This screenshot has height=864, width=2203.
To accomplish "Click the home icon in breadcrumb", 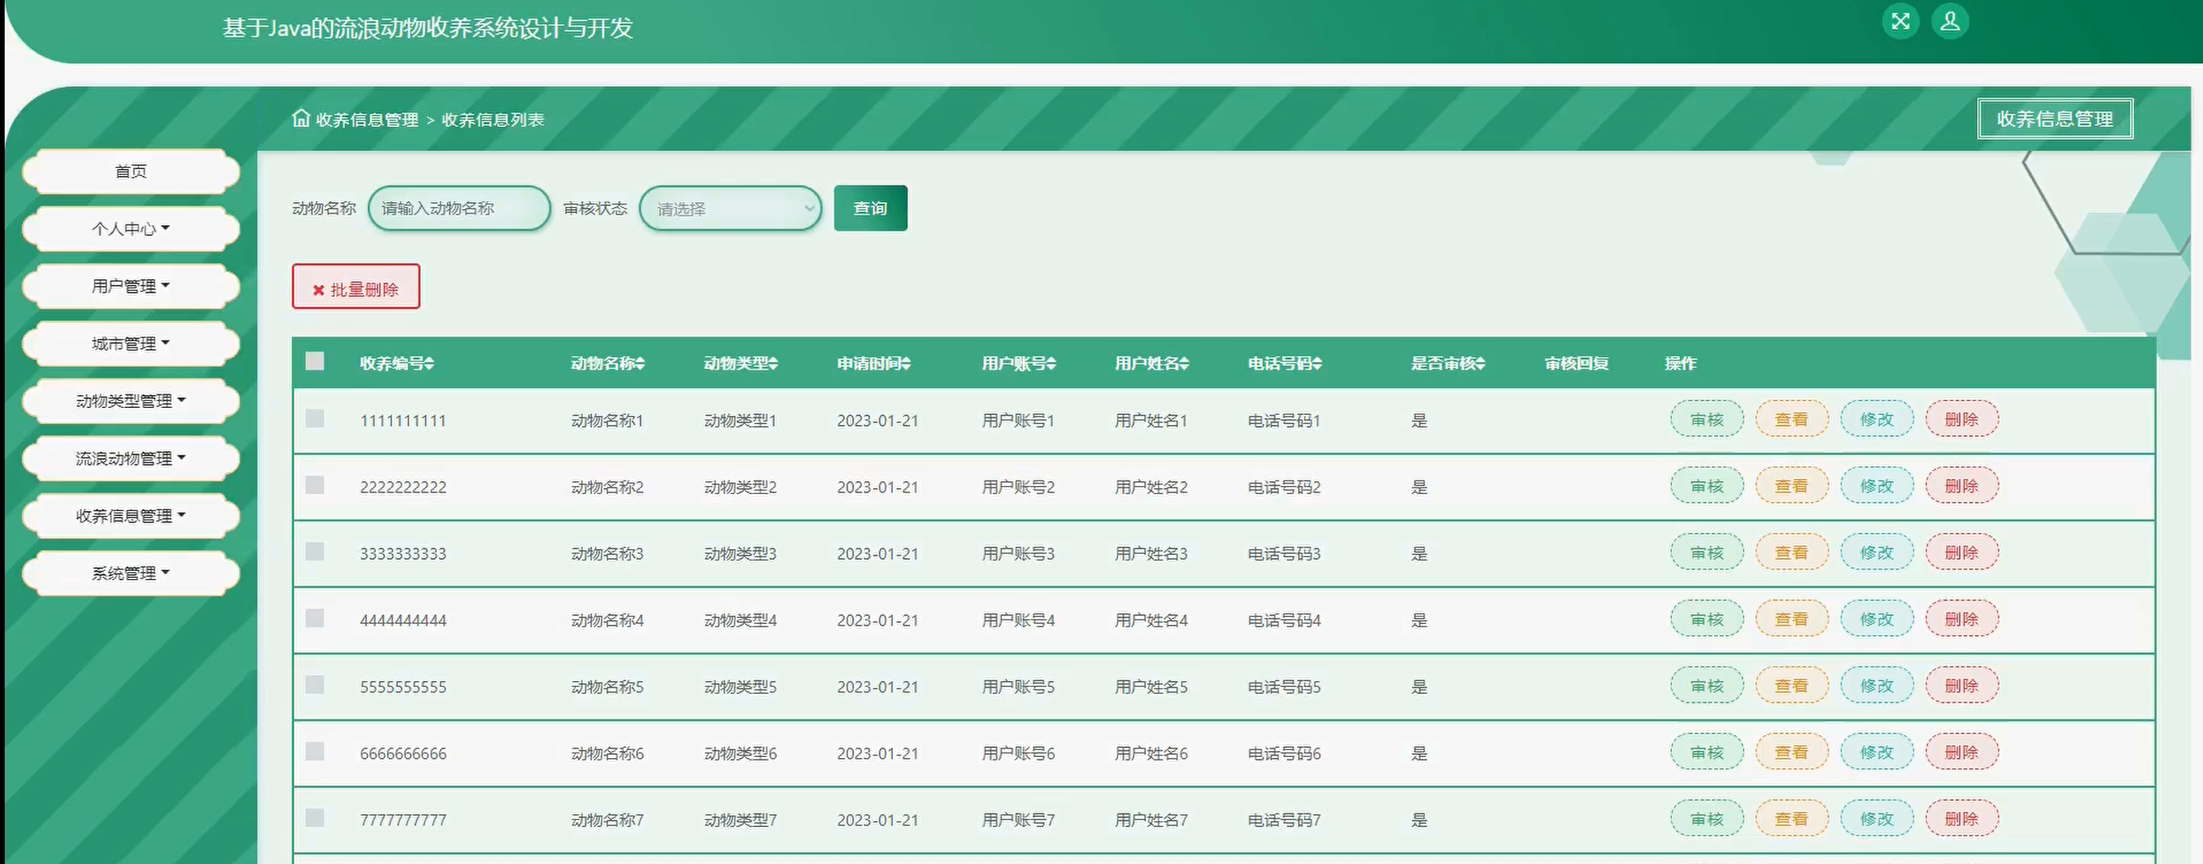I will 300,118.
